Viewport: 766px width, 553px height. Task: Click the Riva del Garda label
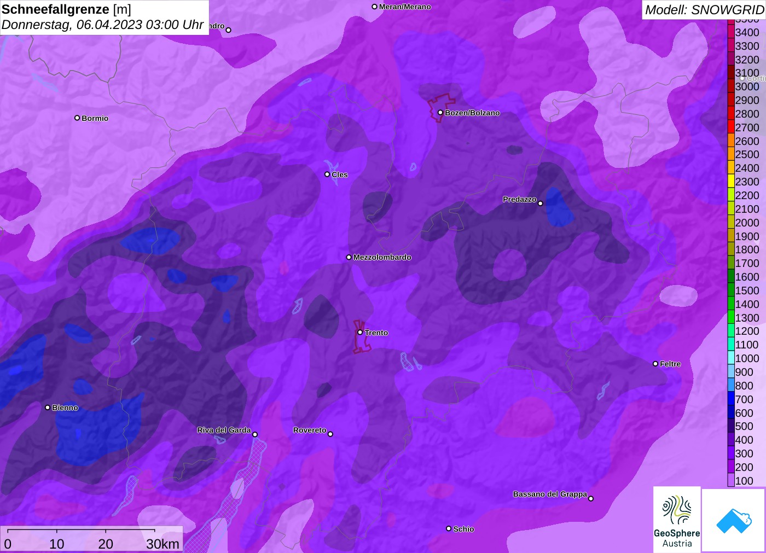224,430
